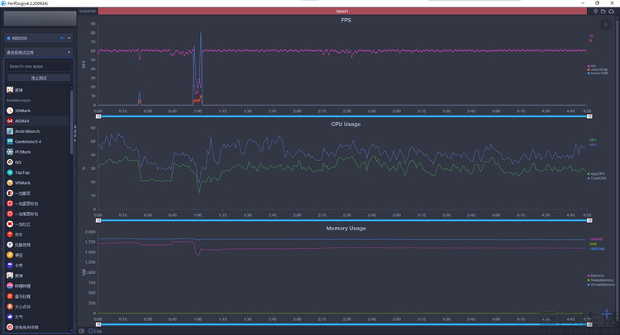This screenshot has height=335, width=620.
Task: Select the 京东 app entry
Action: coord(37,234)
